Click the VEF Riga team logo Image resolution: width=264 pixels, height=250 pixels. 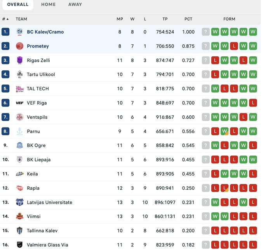(19, 103)
